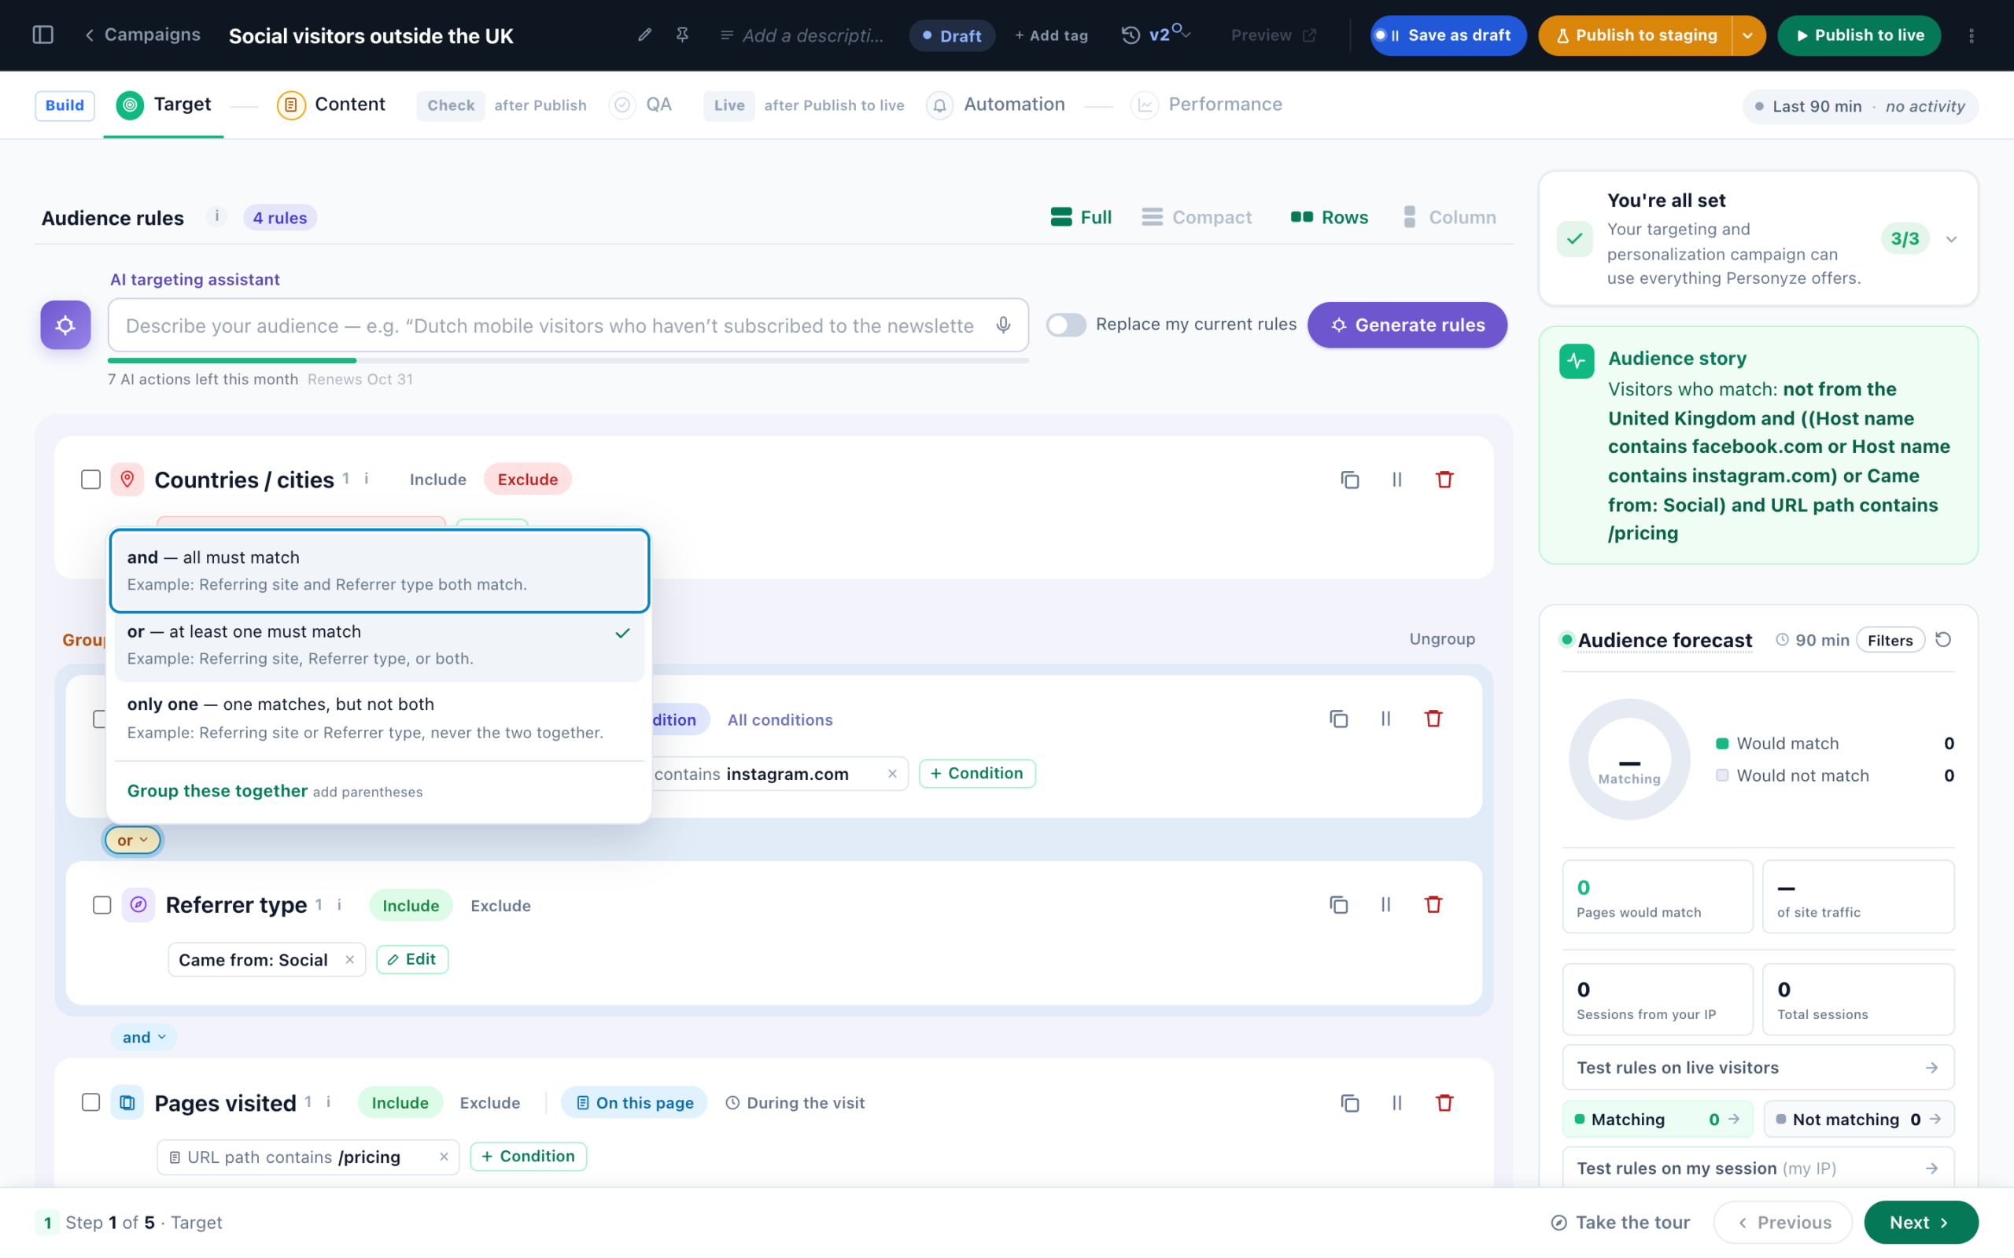
Task: Open the 'and' operator dropdown
Action: [x=144, y=1037]
